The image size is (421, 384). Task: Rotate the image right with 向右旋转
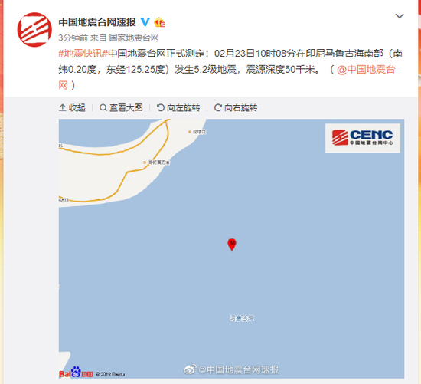[x=236, y=108]
